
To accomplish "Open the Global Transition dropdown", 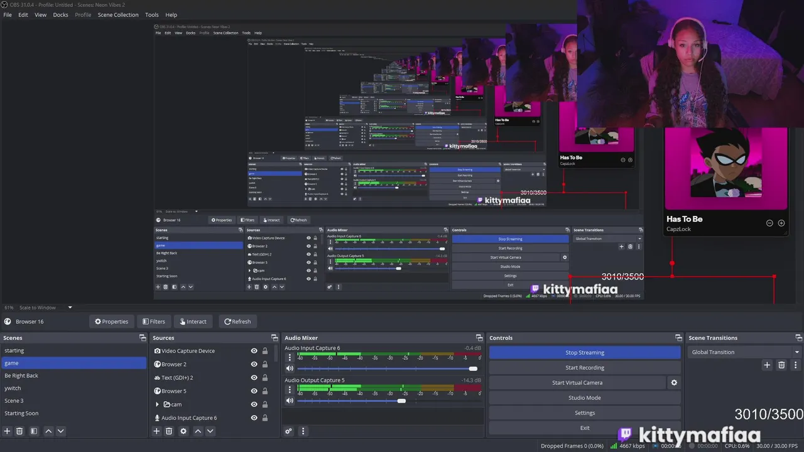I will (x=744, y=352).
